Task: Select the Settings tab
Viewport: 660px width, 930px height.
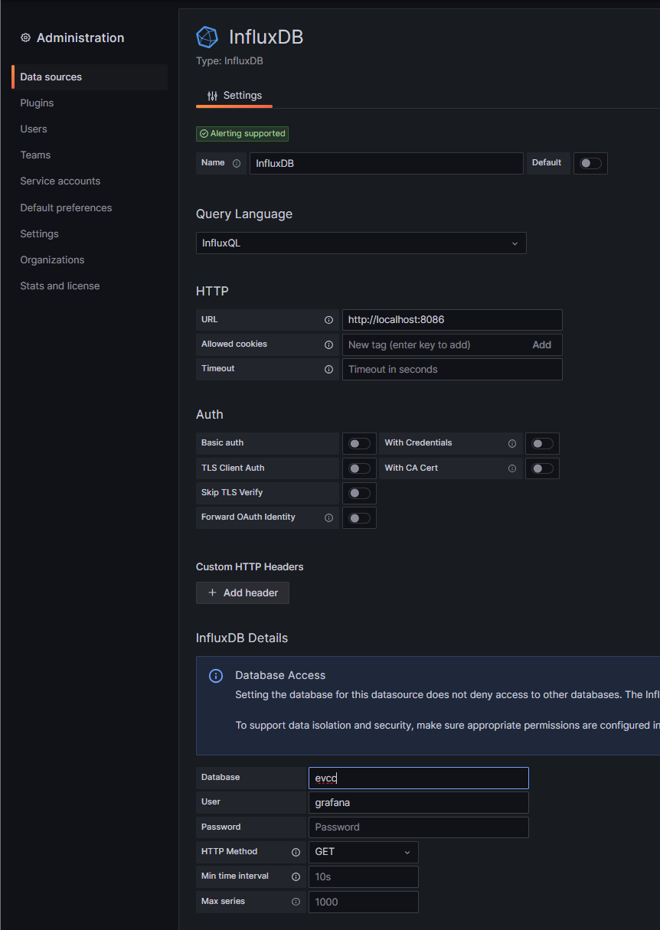Action: pos(234,96)
